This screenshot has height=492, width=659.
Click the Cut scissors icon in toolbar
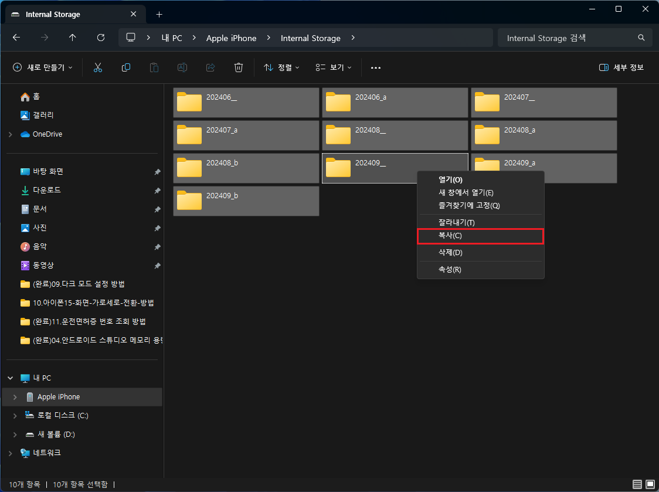(x=98, y=67)
